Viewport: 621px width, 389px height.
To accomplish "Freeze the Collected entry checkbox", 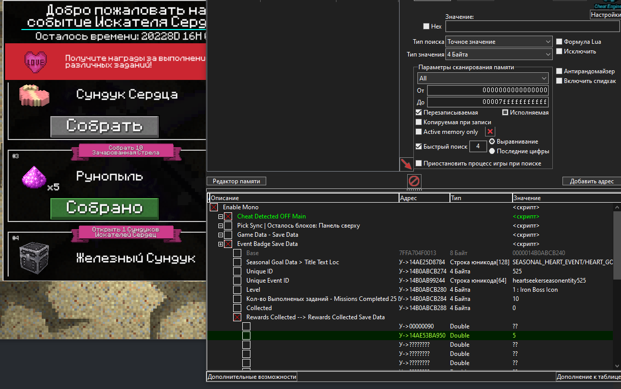I will [237, 308].
